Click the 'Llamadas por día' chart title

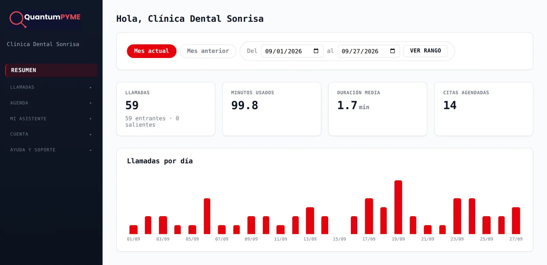(x=160, y=161)
